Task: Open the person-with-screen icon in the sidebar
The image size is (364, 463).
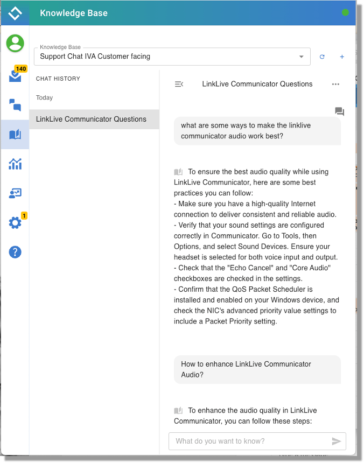Action: [x=15, y=193]
